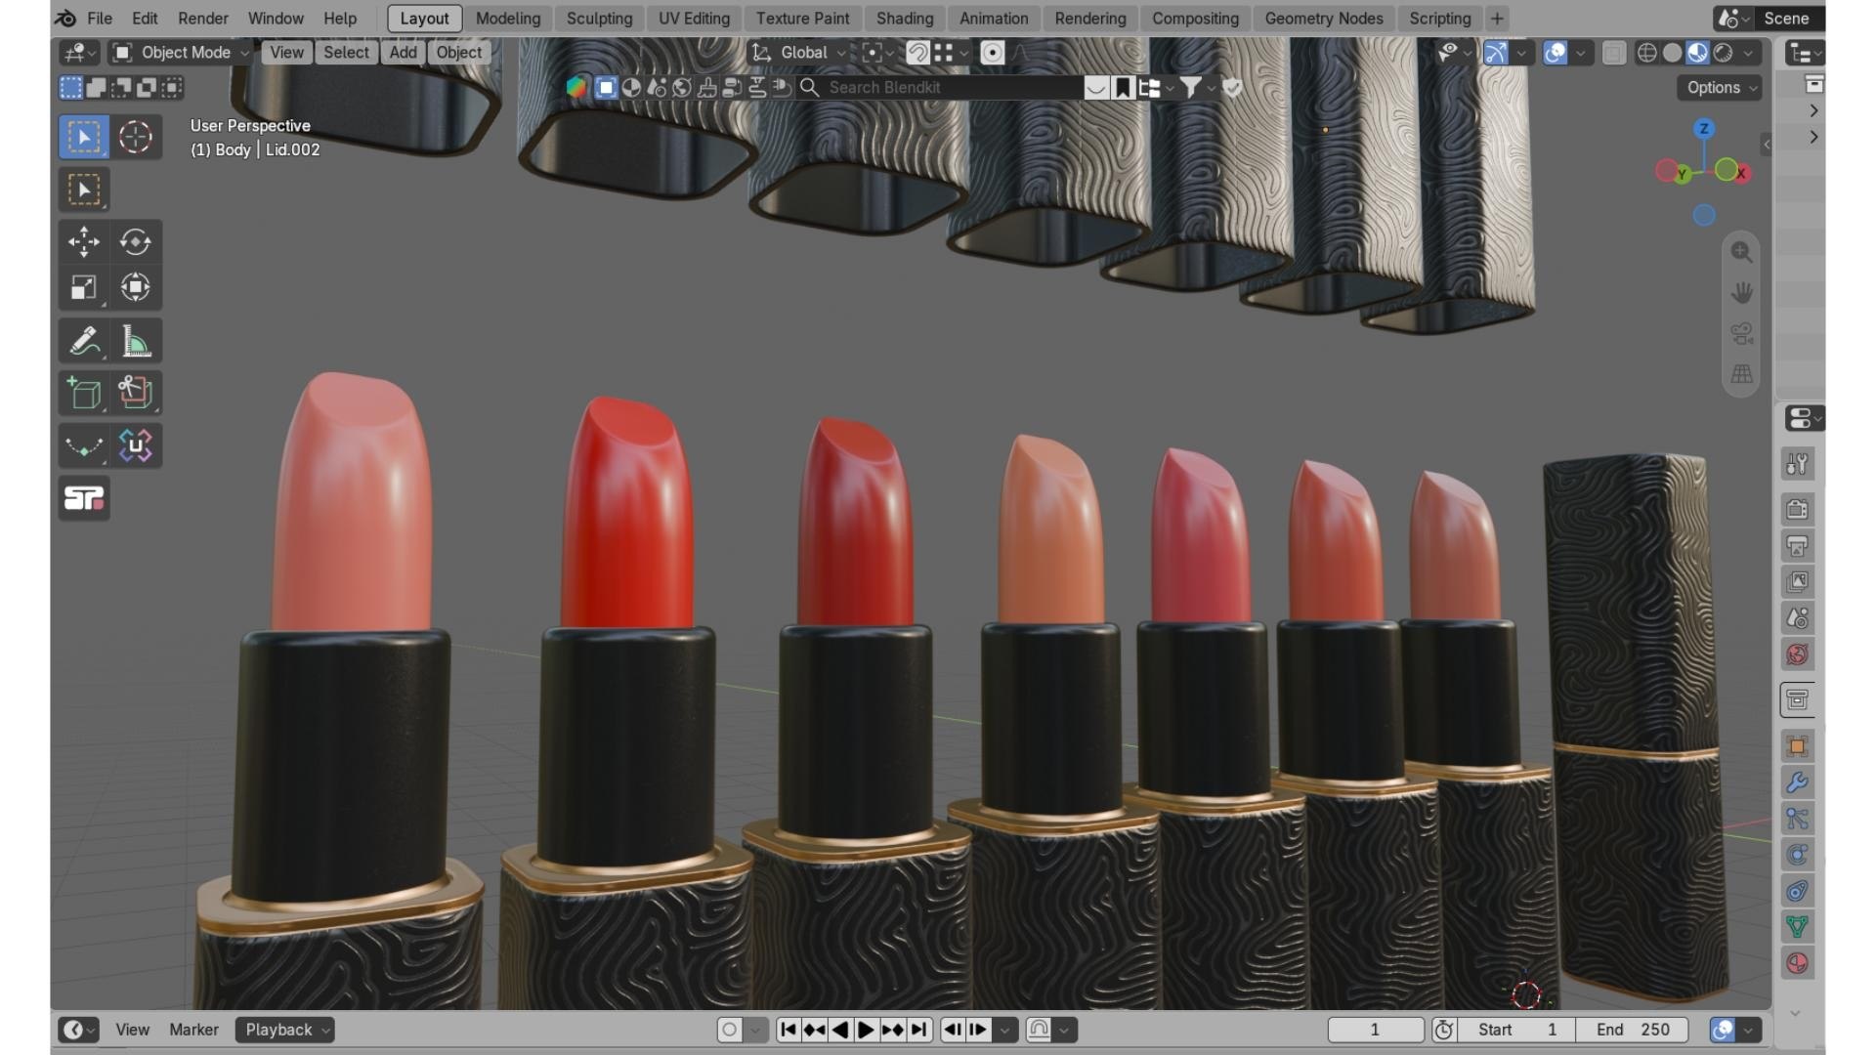
Task: Switch to Solid viewport shading
Action: coord(1672,53)
